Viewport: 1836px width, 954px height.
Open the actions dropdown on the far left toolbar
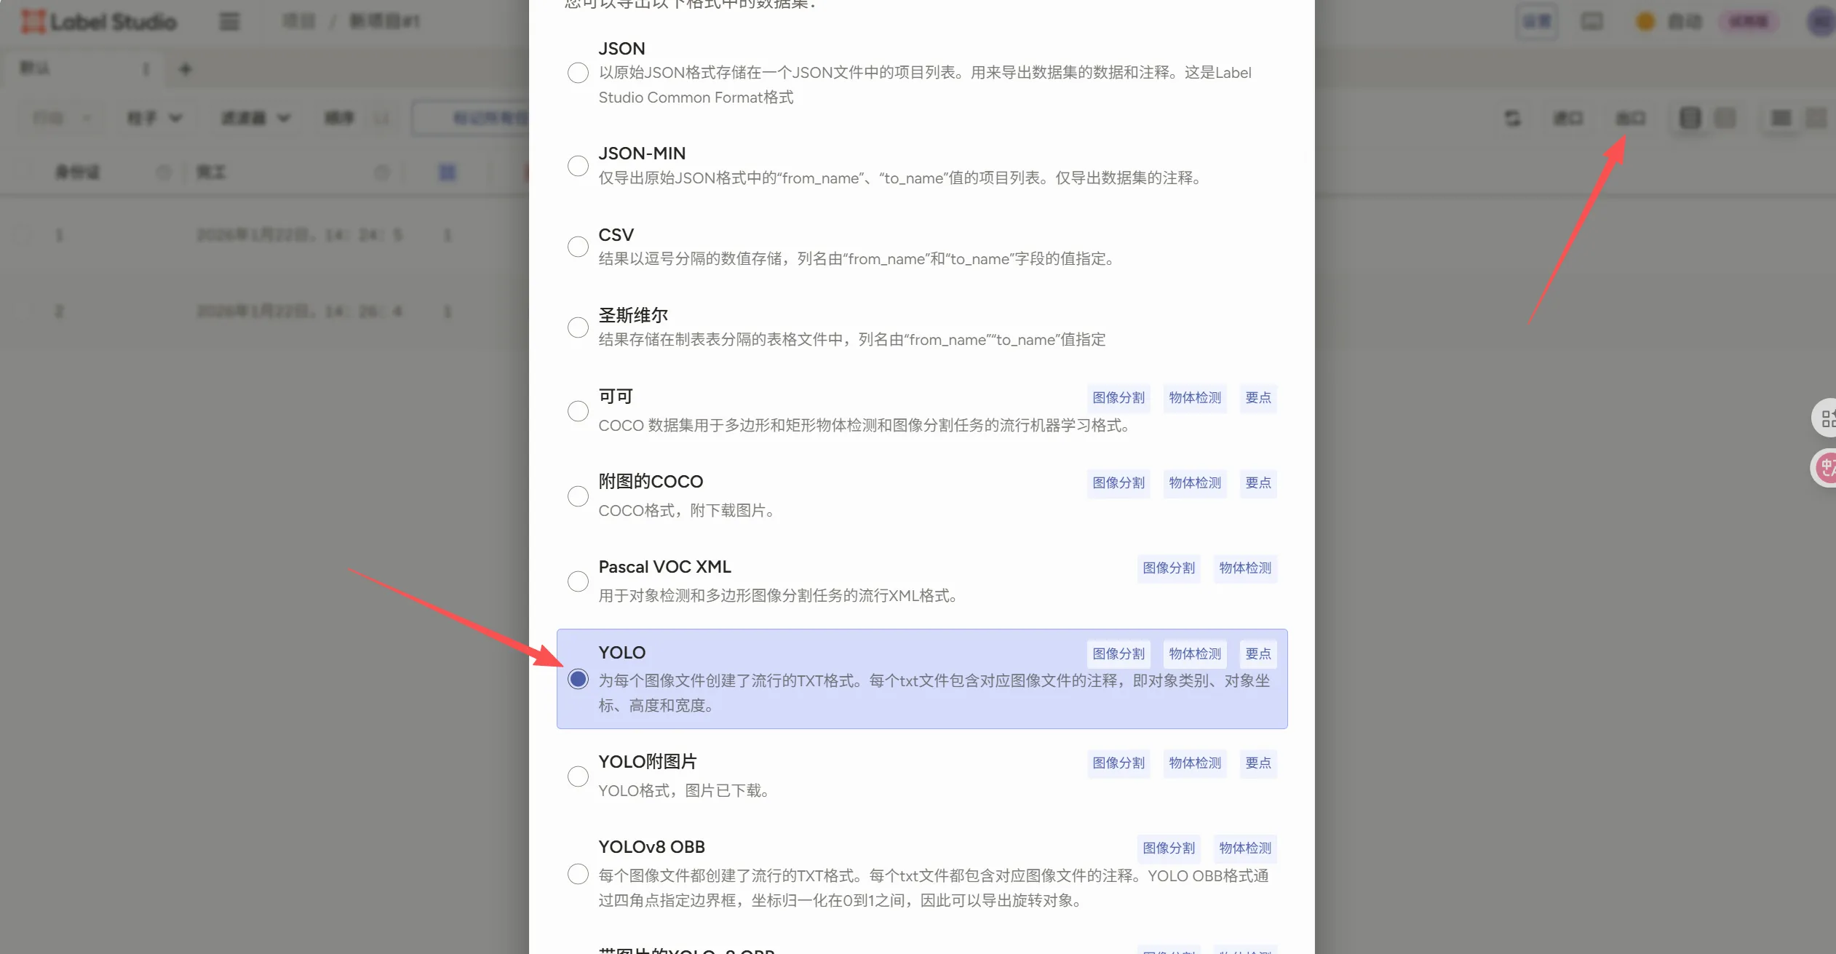pos(60,117)
